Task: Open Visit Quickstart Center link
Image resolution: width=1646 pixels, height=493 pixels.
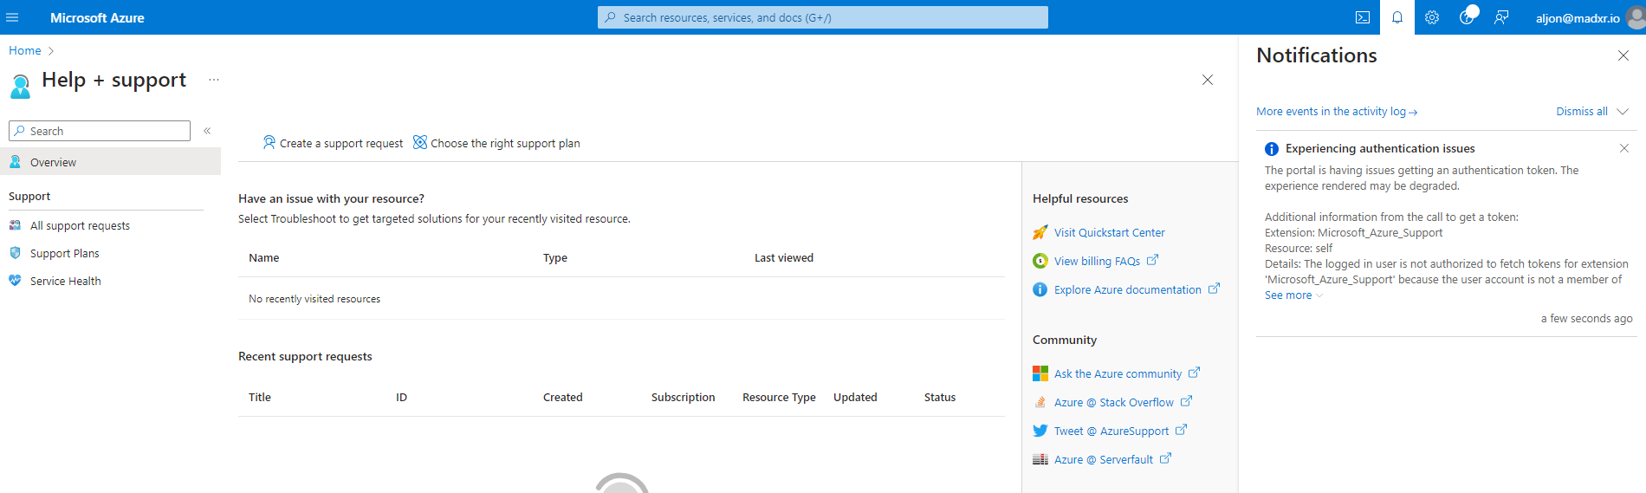Action: (1109, 233)
